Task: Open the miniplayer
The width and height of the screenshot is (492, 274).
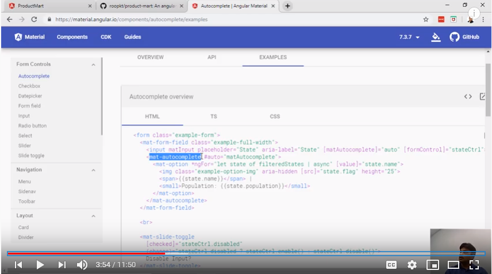Action: (x=433, y=265)
